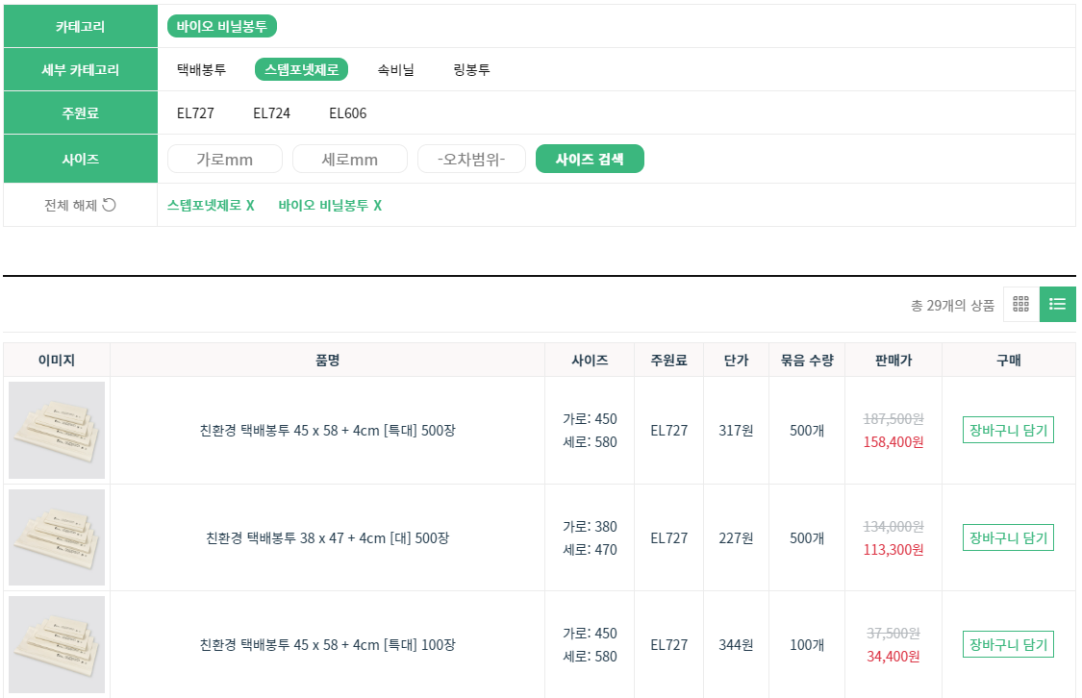Remove the 스텝포넷제로 X filter tag
Image resolution: width=1082 pixels, height=698 pixels.
(211, 206)
